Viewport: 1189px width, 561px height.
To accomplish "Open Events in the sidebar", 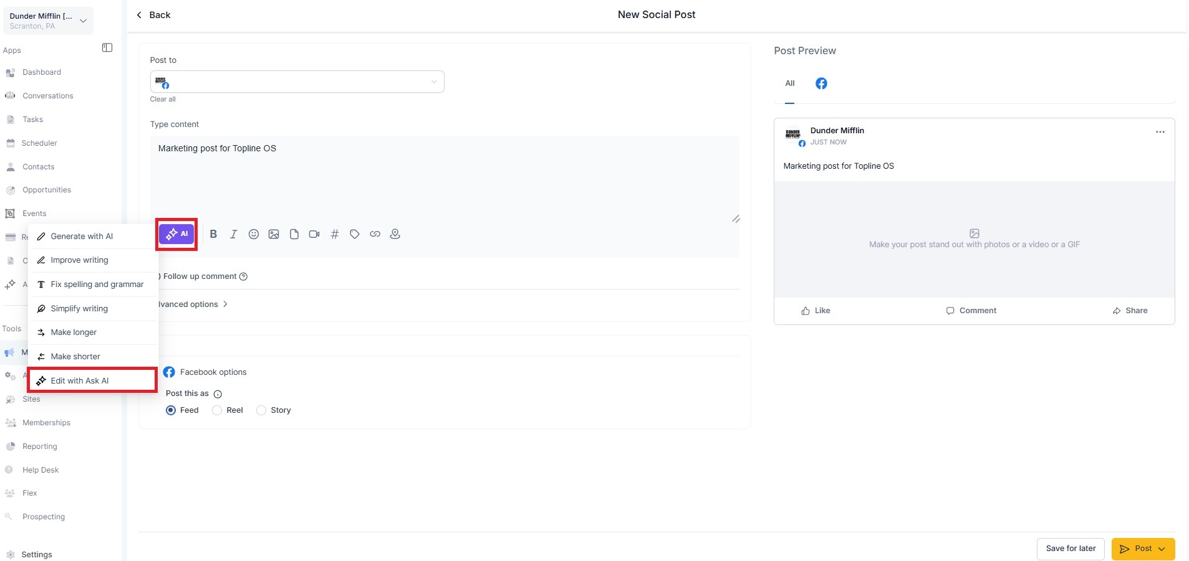I will pyautogui.click(x=34, y=214).
